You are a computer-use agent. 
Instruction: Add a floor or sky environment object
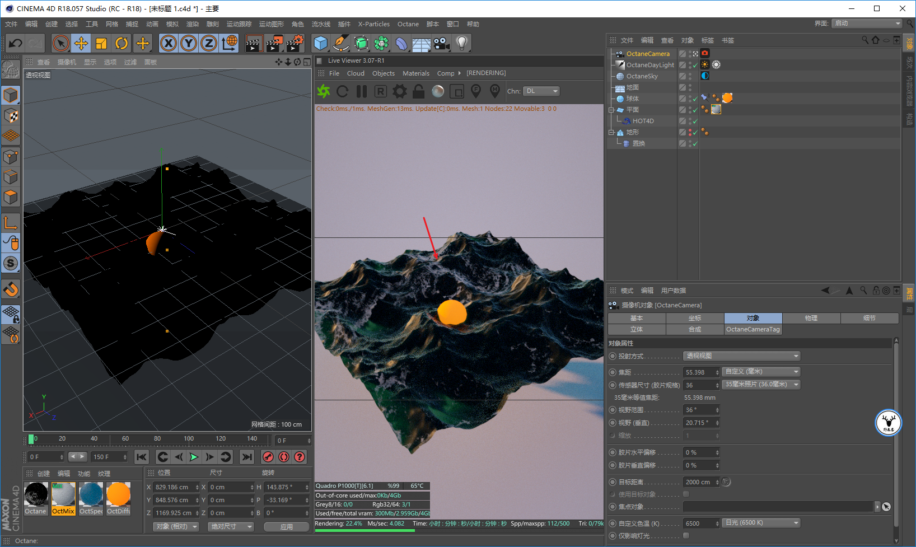tap(422, 43)
